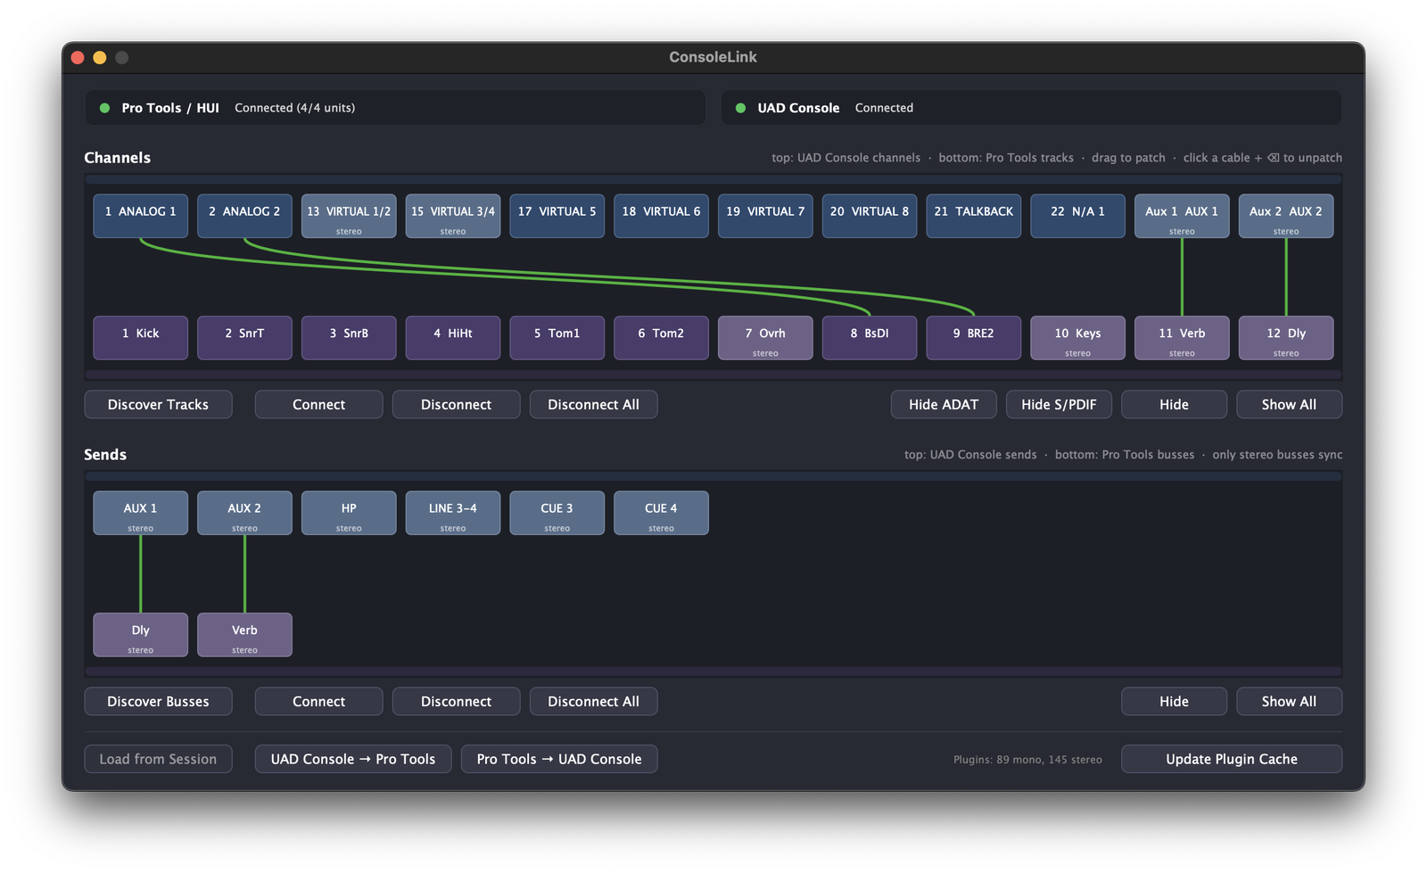Select the 1 Kick Pro Tools track
The height and width of the screenshot is (873, 1427).
point(140,338)
